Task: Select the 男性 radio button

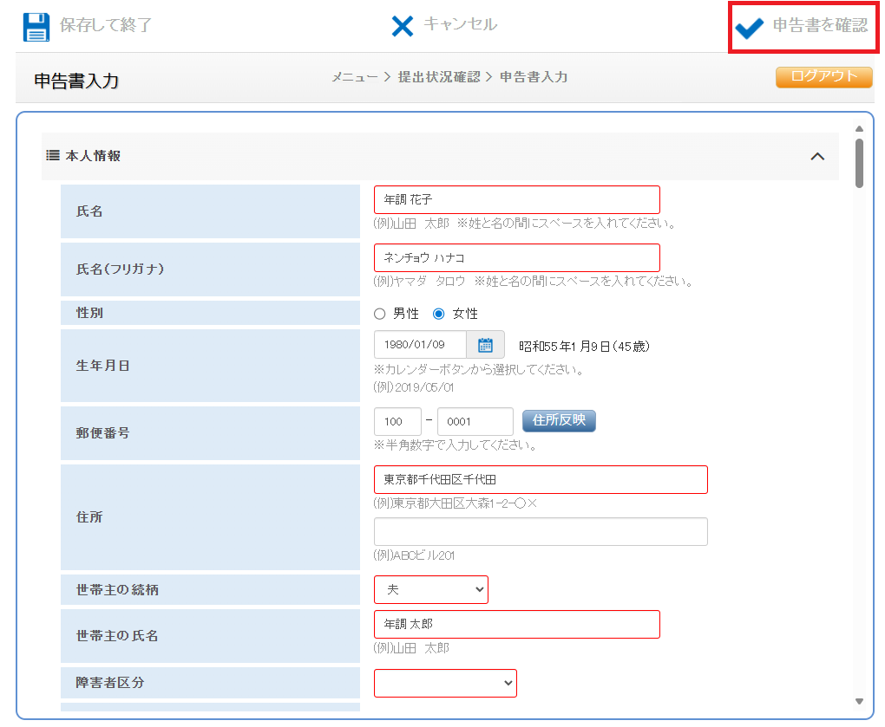Action: pos(380,314)
